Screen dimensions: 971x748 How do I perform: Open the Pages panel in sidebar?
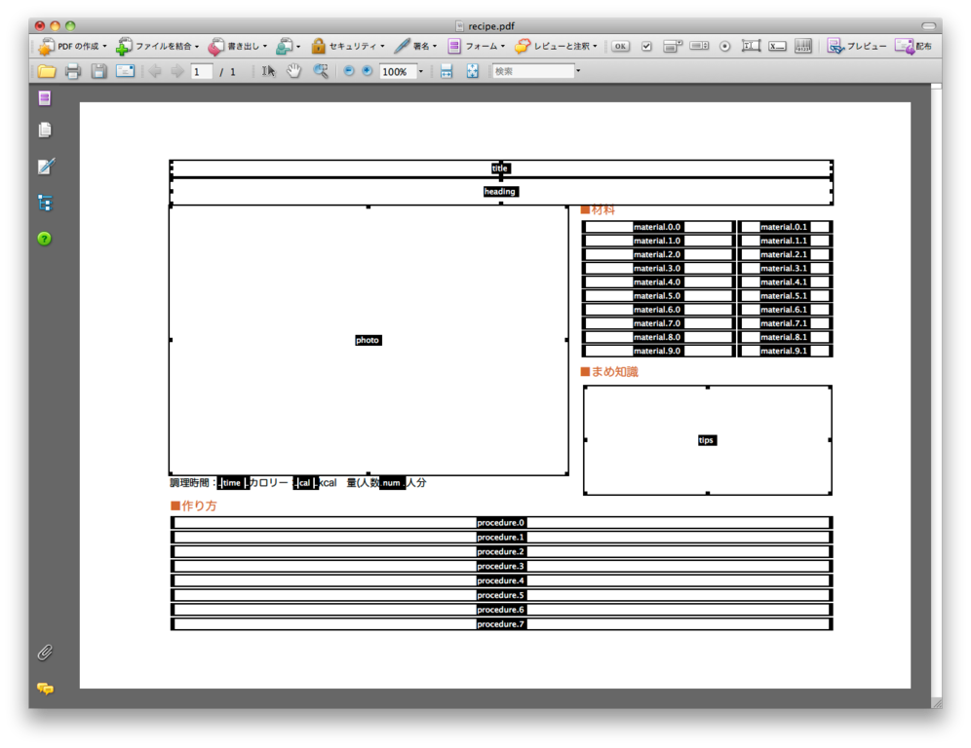(45, 130)
